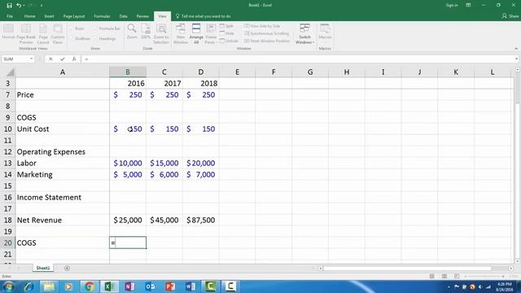The height and width of the screenshot is (293, 521).
Task: Click the Unhide window command
Action: point(229,41)
